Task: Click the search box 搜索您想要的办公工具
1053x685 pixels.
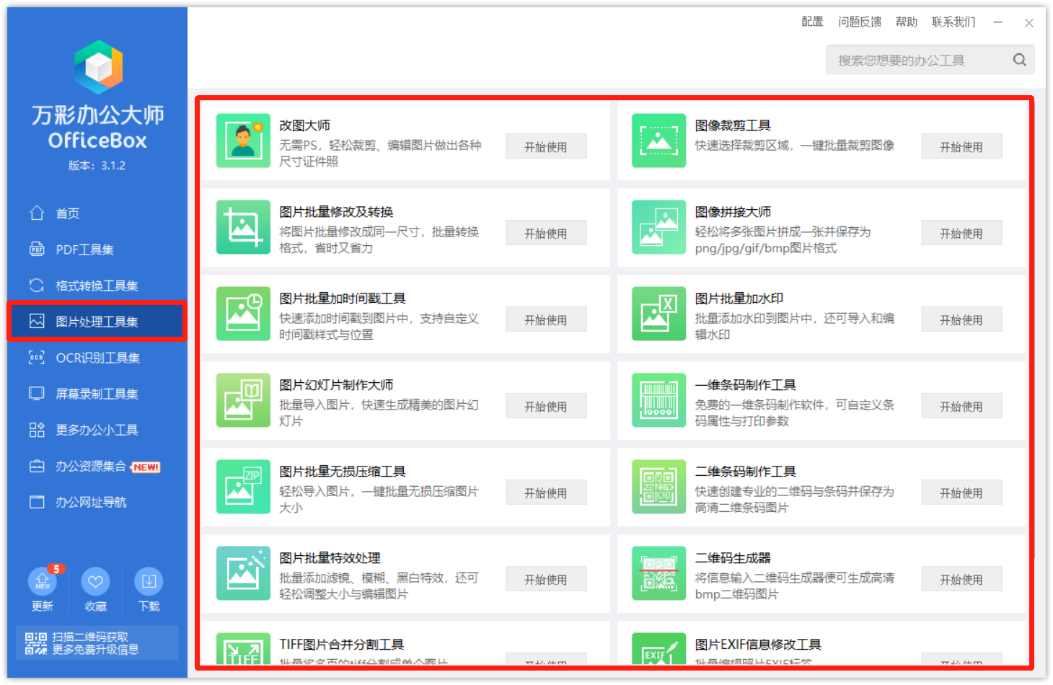Action: [x=930, y=60]
